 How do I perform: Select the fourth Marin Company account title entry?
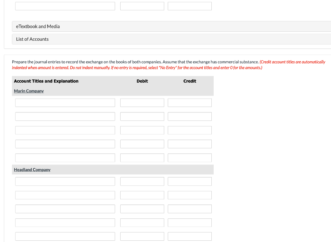65,144
